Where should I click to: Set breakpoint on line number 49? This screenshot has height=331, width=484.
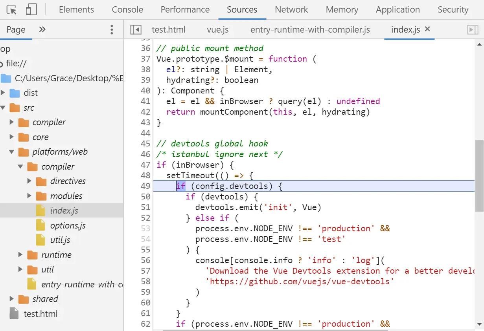tap(145, 186)
